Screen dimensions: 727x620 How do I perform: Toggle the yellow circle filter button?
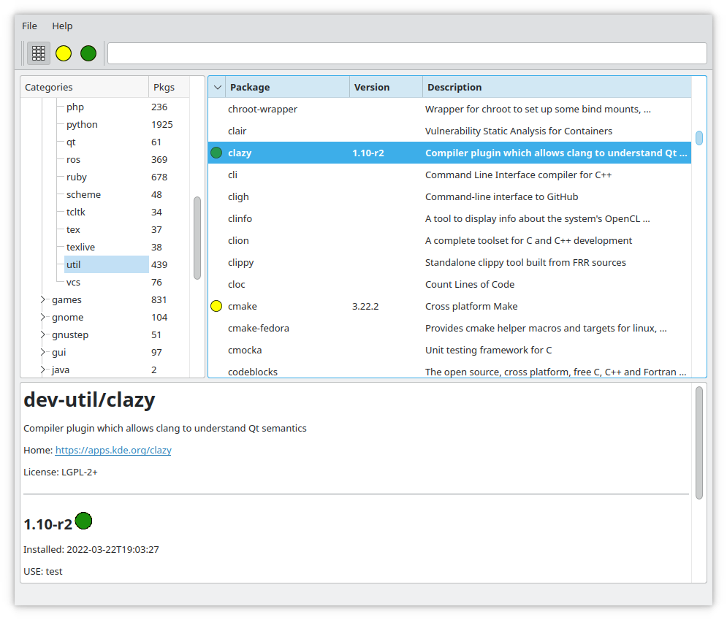[x=64, y=53]
